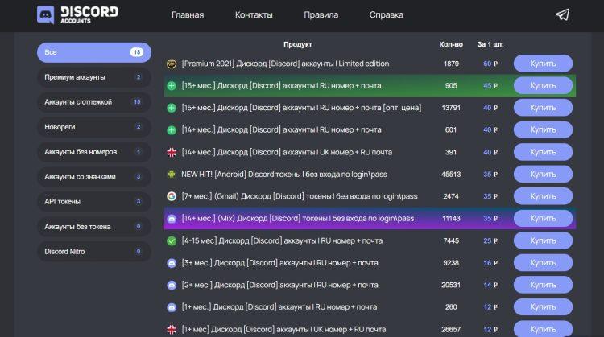Viewport: 604px width, 337px height.
Task: Open the Справка menu item
Action: [x=387, y=15]
